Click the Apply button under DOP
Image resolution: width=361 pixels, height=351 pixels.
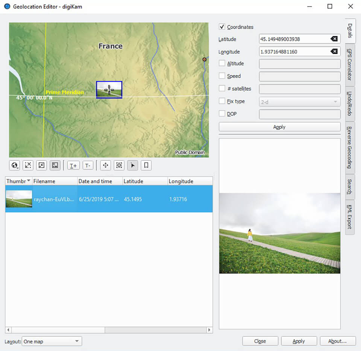click(279, 127)
